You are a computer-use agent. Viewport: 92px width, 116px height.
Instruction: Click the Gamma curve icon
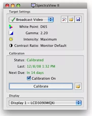point(11,33)
